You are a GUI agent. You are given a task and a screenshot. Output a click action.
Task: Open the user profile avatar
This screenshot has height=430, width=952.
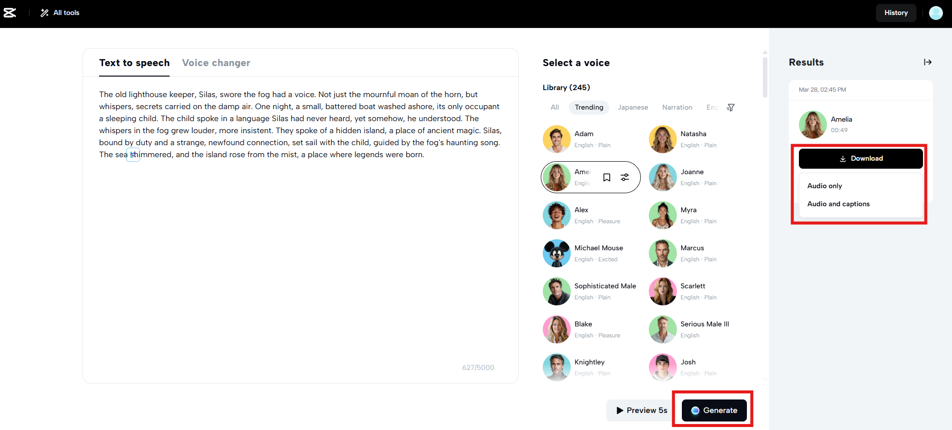tap(935, 13)
